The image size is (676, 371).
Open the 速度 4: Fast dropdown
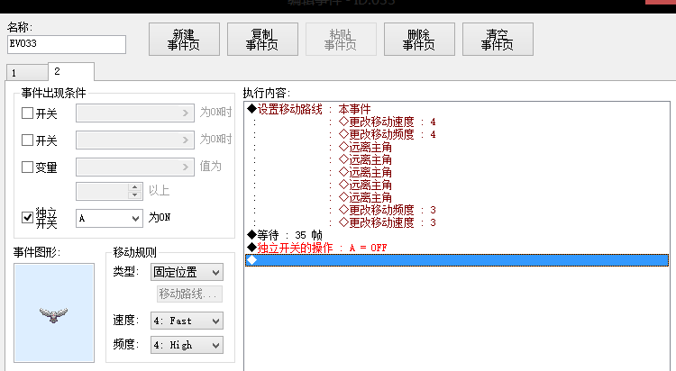click(x=187, y=321)
